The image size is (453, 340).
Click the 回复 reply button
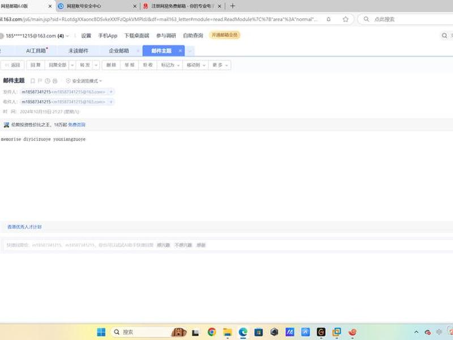pyautogui.click(x=36, y=65)
